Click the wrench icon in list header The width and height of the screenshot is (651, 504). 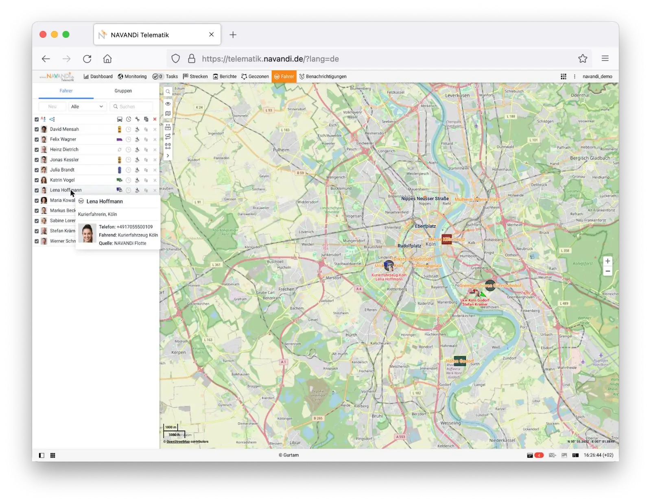pos(137,119)
